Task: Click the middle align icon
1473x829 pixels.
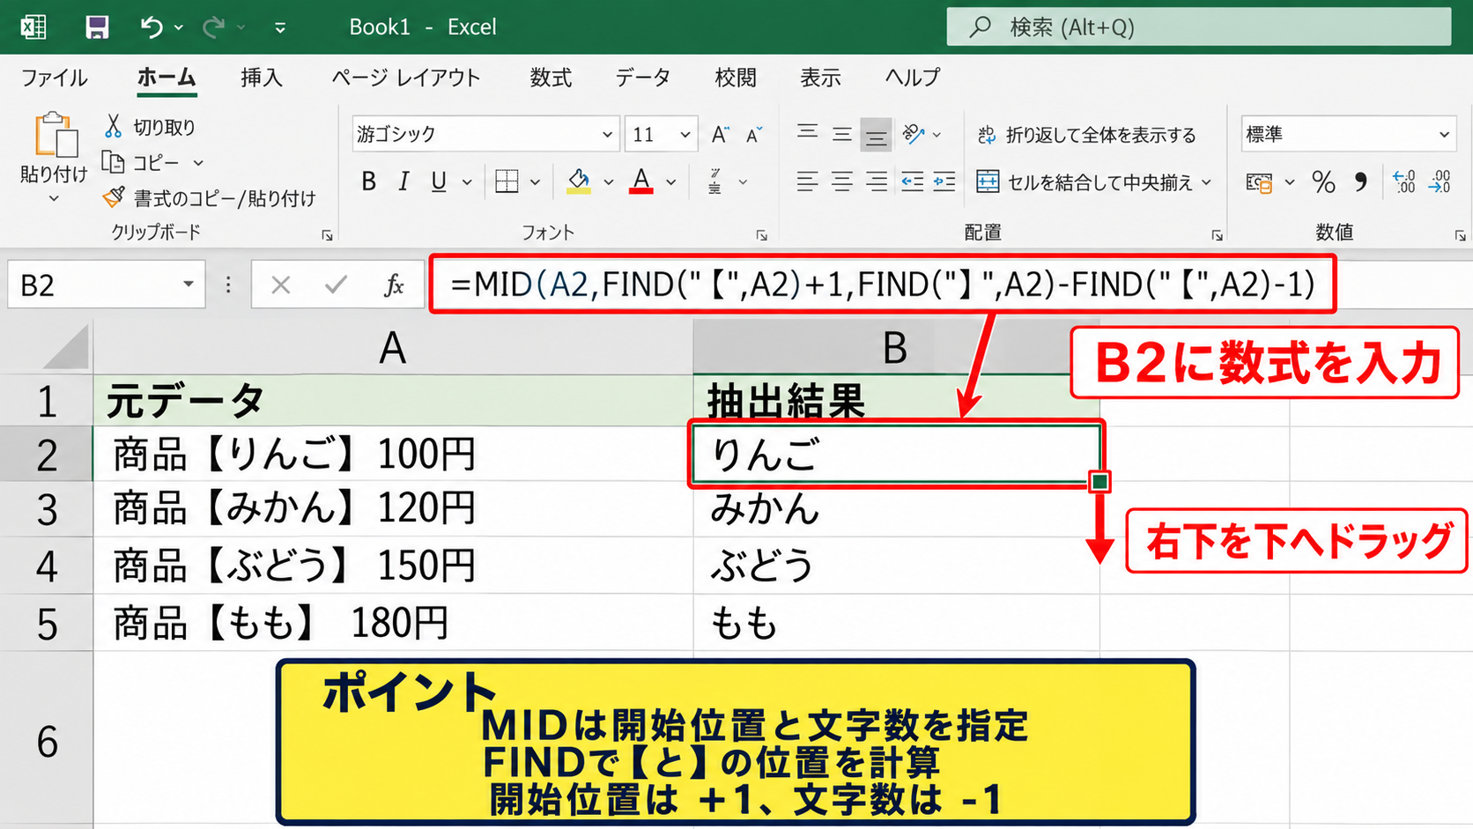Action: point(842,134)
